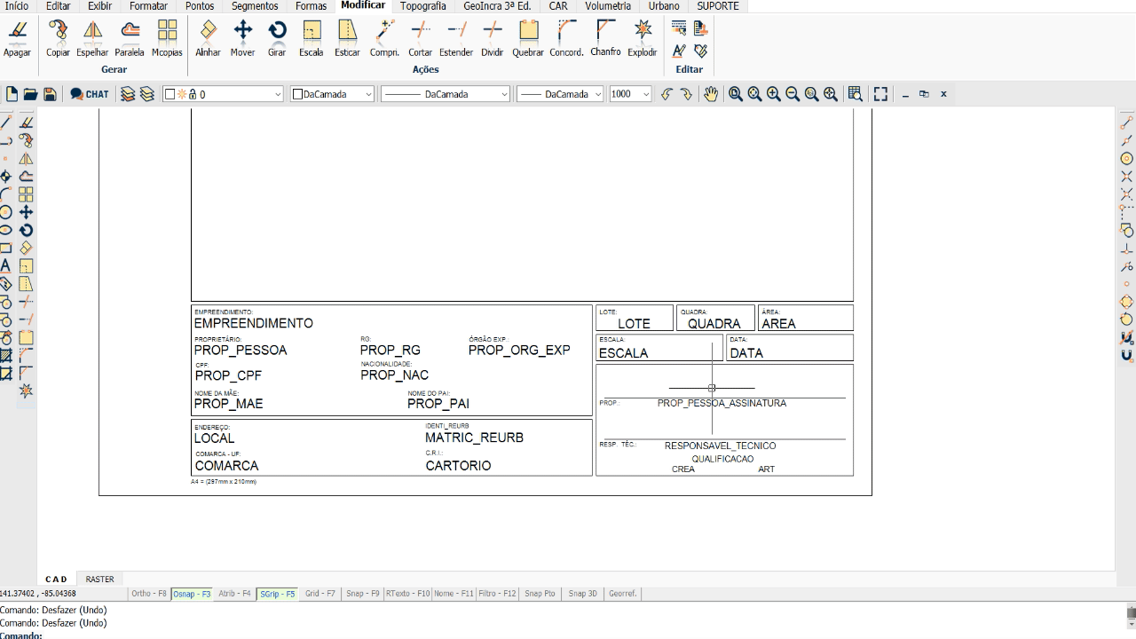Open the layer dropdown showing 0
This screenshot has width=1136, height=639.
coord(224,94)
